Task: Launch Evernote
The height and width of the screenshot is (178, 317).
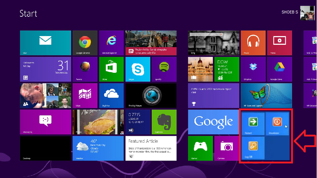Action: click(x=164, y=122)
